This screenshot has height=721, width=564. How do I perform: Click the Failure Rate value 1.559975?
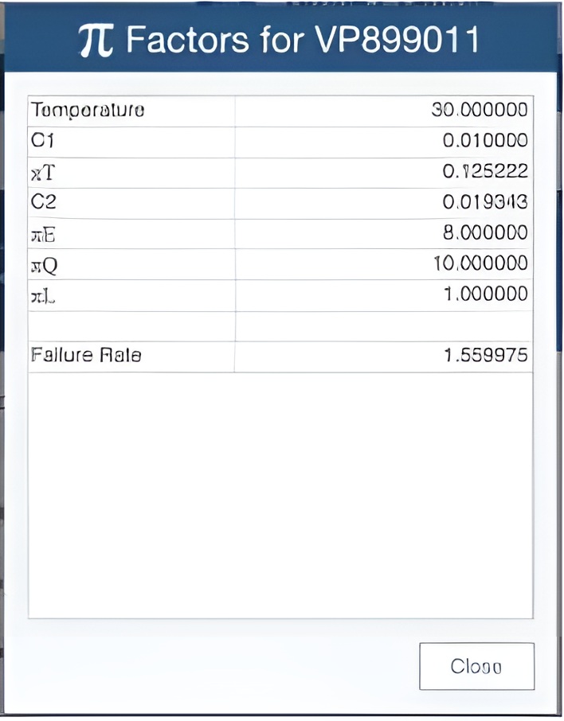(x=486, y=355)
